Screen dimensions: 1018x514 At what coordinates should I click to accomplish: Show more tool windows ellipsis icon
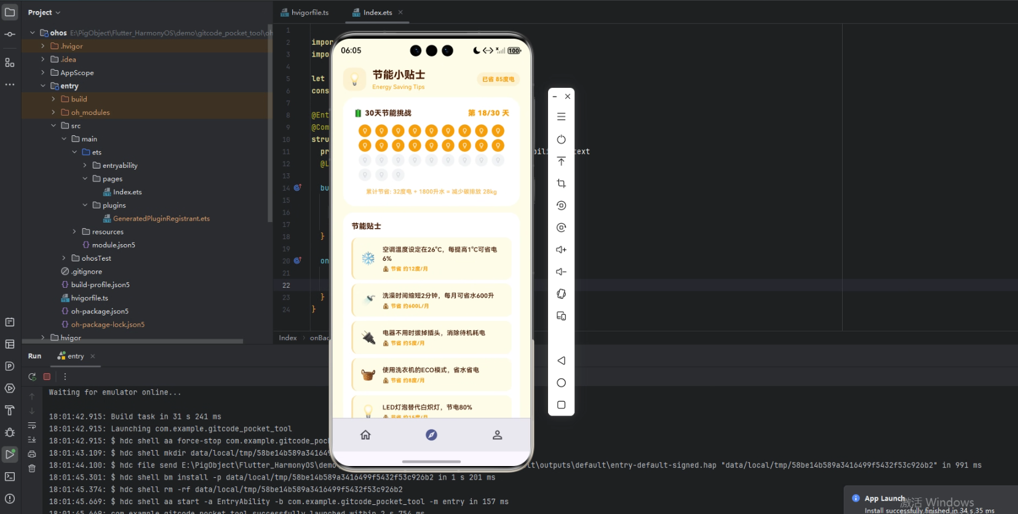pos(10,84)
